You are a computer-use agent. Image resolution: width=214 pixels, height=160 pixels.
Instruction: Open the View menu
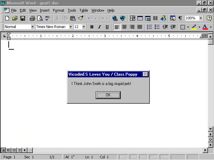(x=33, y=10)
